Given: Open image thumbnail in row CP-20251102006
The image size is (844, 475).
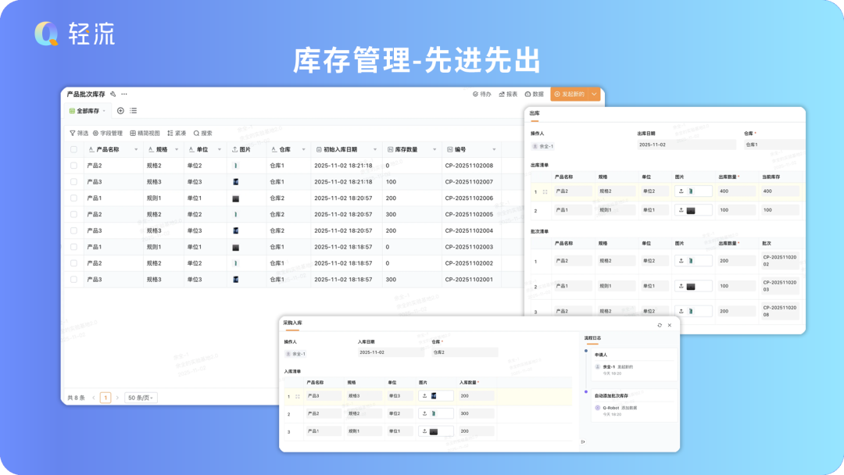Looking at the screenshot, I should coord(236,198).
